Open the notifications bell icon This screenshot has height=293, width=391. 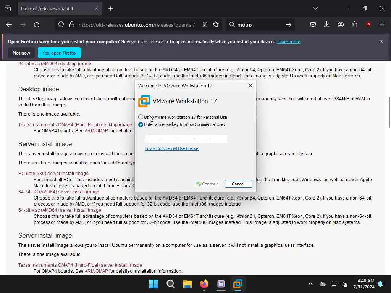point(381,284)
